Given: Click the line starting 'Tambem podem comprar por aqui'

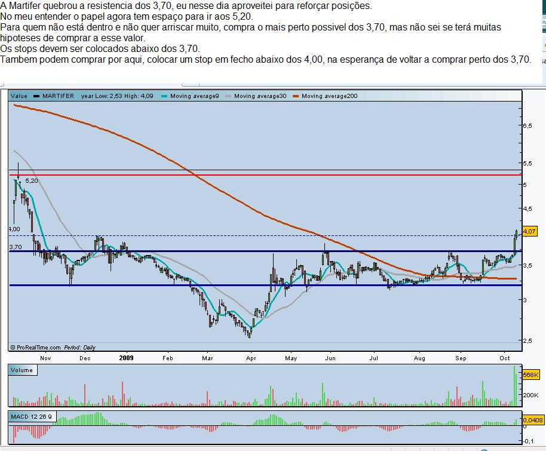Looking at the screenshot, I should pos(266,60).
